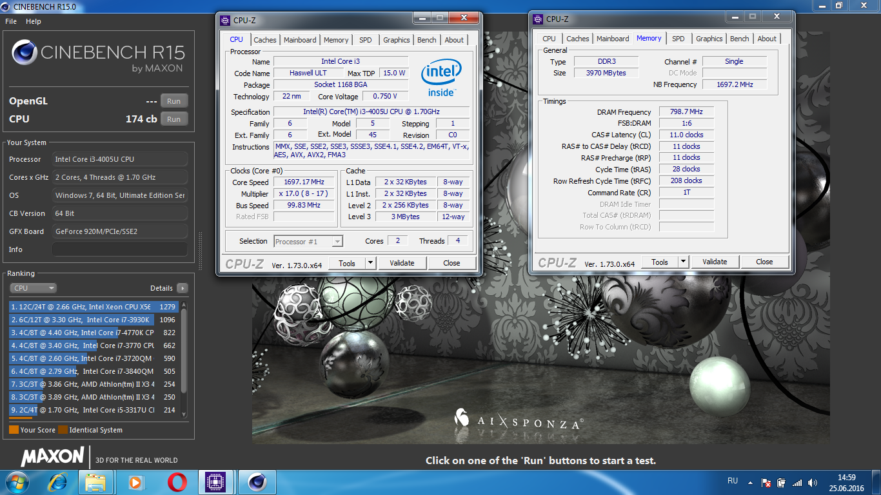The width and height of the screenshot is (881, 495).
Task: Click Validate in right CPU-Z window
Action: (715, 262)
